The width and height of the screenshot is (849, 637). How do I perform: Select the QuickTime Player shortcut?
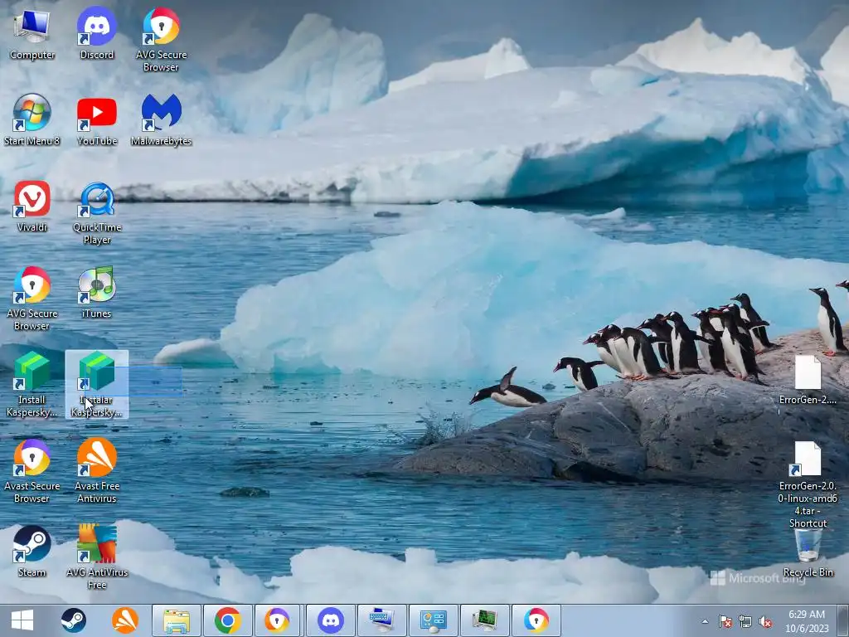pyautogui.click(x=97, y=213)
